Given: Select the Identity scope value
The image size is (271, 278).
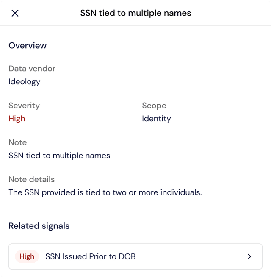Looking at the screenshot, I should click(156, 119).
